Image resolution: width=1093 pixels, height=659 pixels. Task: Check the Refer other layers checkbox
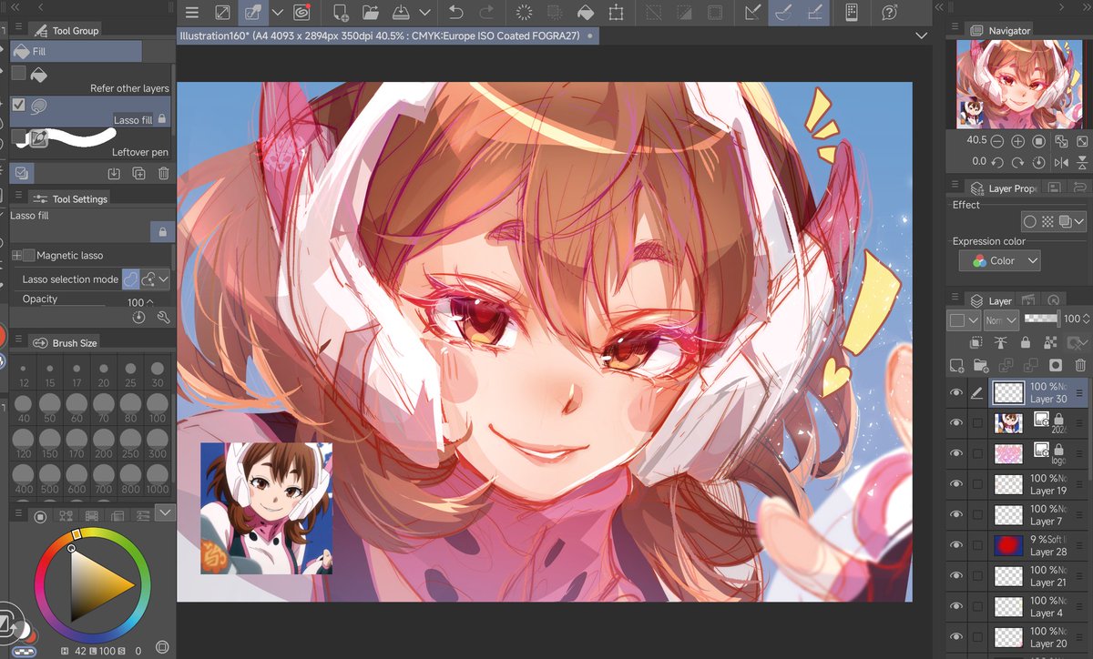point(19,73)
